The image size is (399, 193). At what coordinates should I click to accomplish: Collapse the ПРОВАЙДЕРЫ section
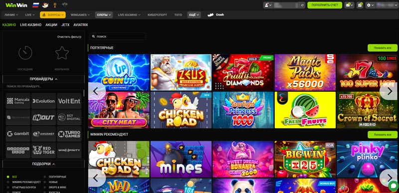click(43, 79)
